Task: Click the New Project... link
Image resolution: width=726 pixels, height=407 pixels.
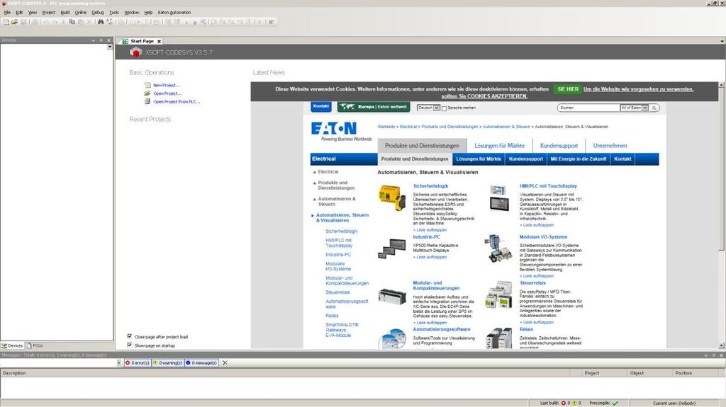Action: (x=166, y=85)
